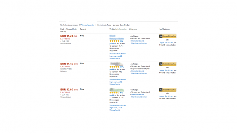Click star rating of 100% positive seller
237x134 pixels.
114,67
